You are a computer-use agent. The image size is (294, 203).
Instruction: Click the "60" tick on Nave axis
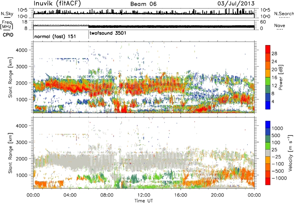[x=263, y=22]
